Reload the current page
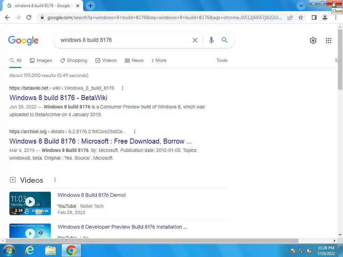 pos(29,17)
